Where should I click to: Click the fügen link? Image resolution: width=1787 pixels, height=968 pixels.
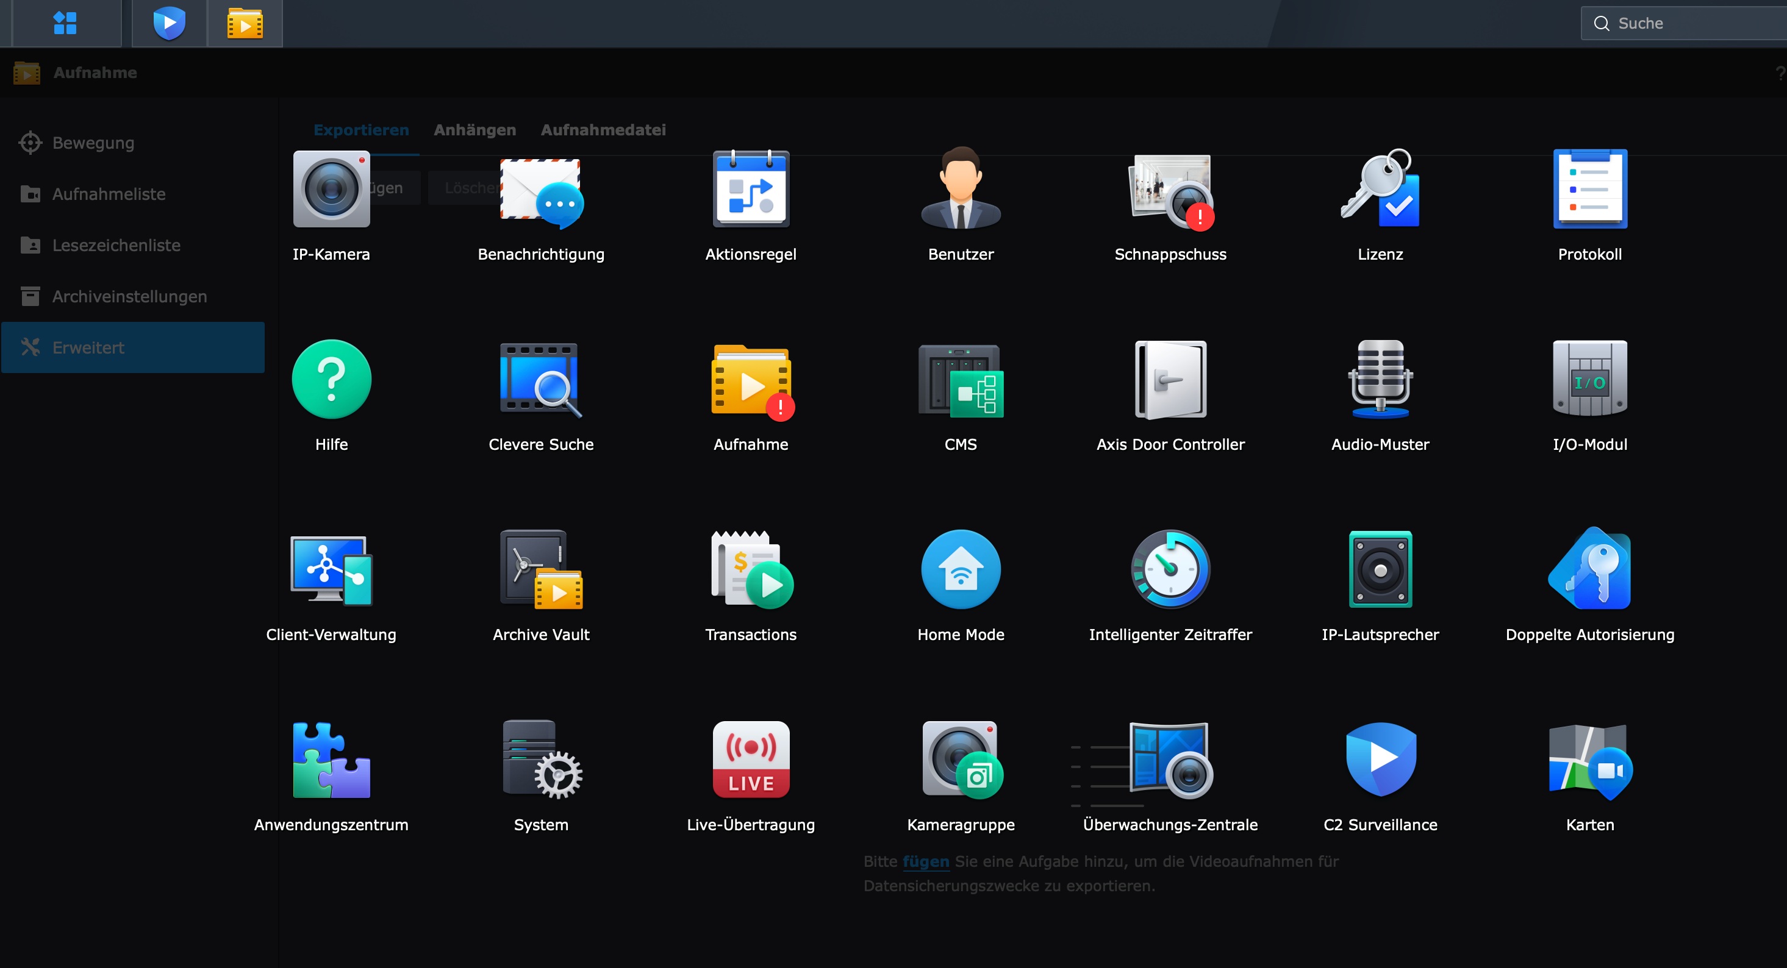[925, 861]
